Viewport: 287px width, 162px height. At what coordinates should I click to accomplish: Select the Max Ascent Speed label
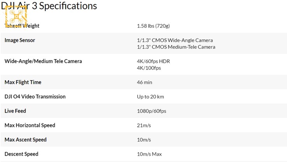pos(26,140)
